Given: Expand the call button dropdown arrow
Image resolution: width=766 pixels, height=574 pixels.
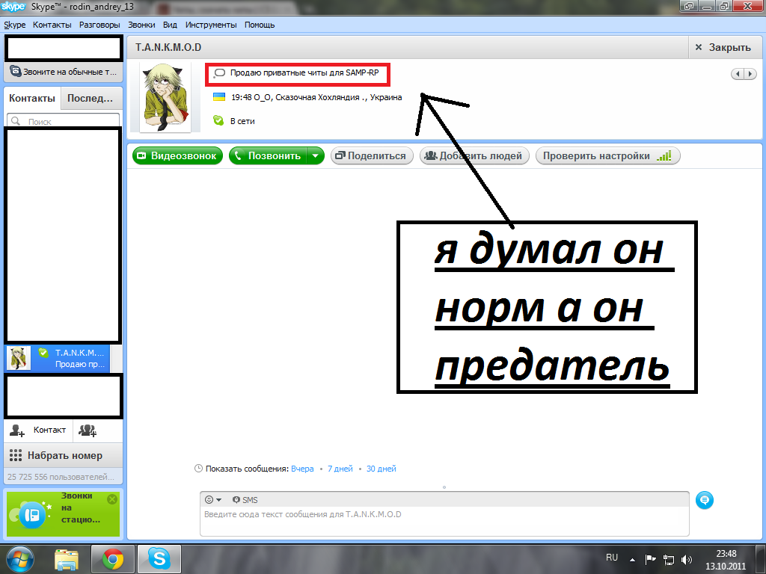Looking at the screenshot, I should (316, 156).
